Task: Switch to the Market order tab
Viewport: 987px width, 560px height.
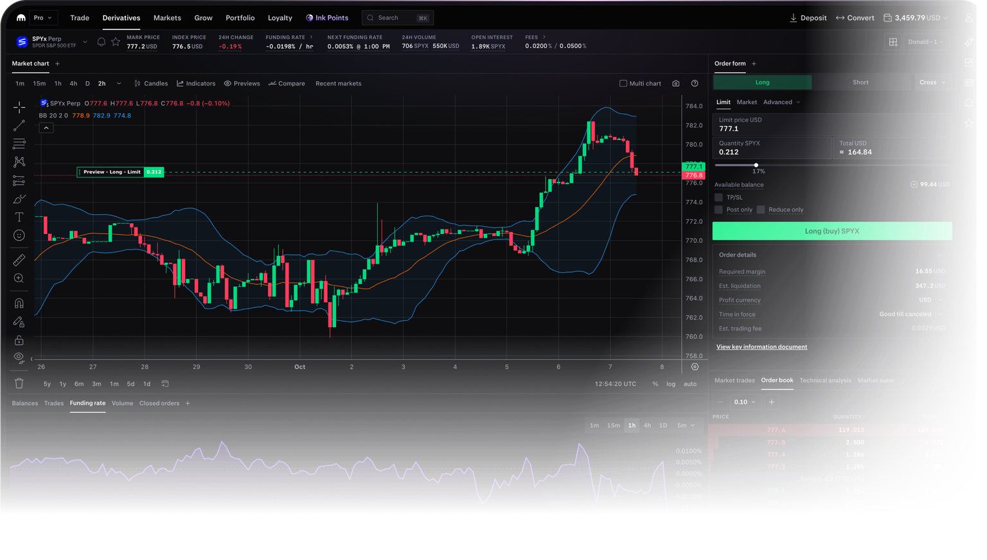Action: pos(747,102)
